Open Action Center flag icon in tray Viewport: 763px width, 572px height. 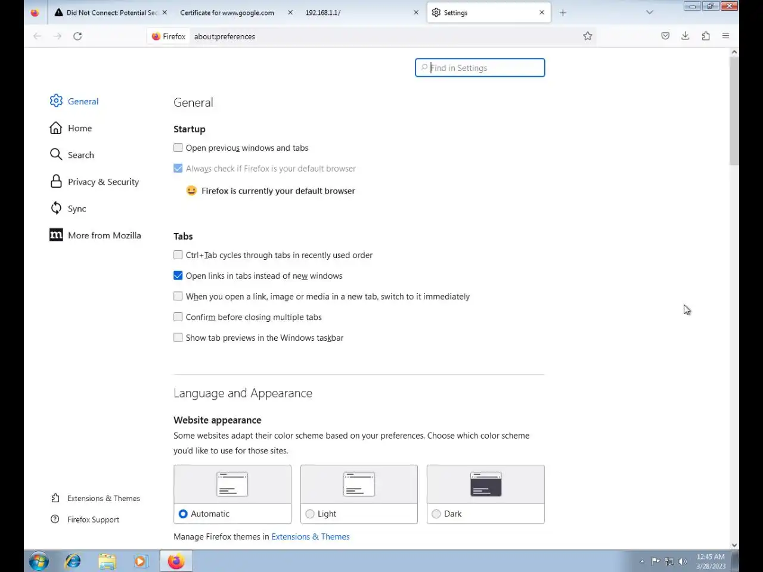[x=656, y=561]
